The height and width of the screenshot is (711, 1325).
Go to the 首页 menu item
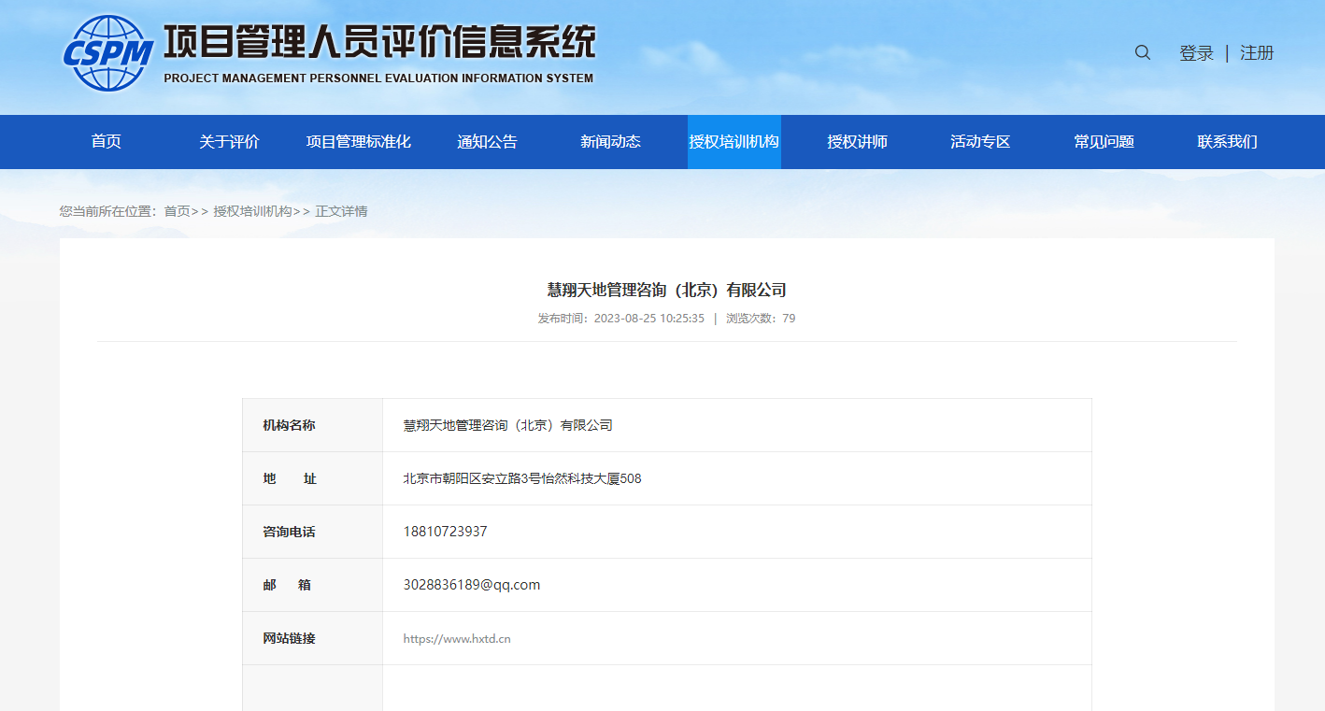(105, 141)
